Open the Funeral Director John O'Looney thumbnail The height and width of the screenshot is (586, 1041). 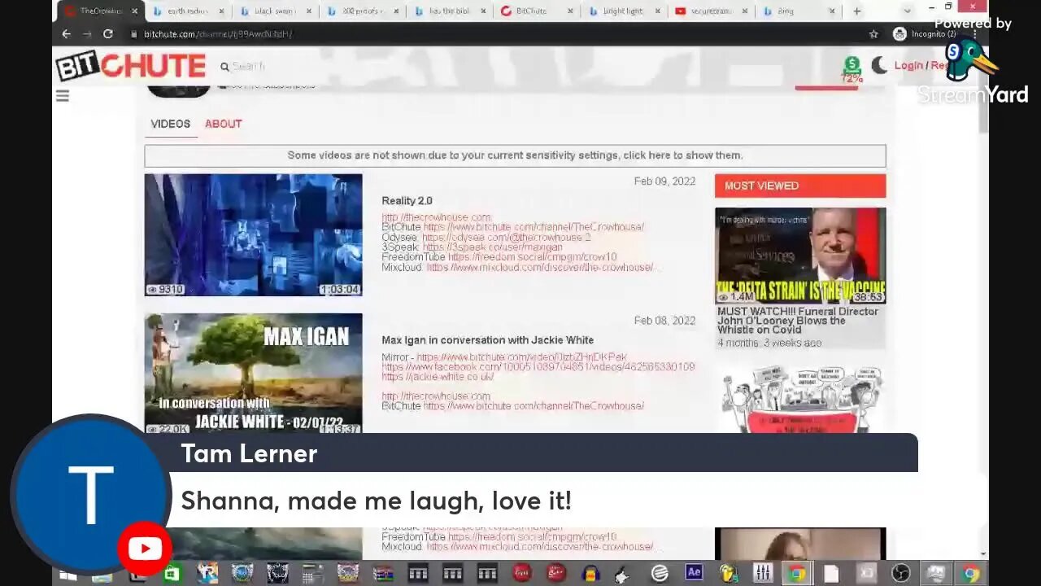(800, 256)
